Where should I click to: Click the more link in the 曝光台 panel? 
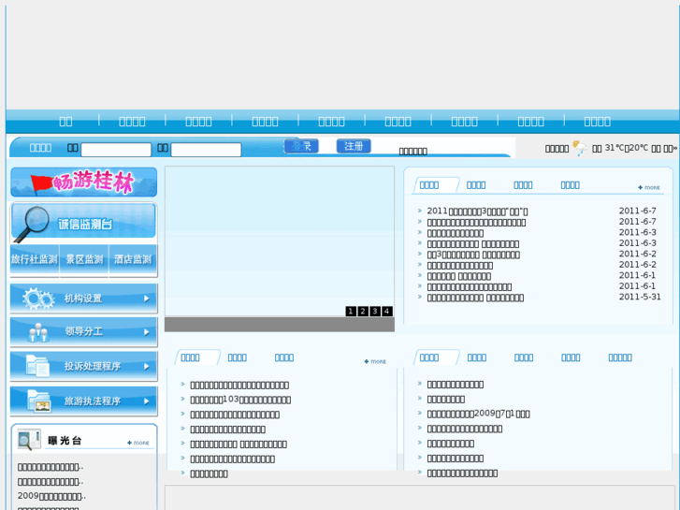(138, 443)
